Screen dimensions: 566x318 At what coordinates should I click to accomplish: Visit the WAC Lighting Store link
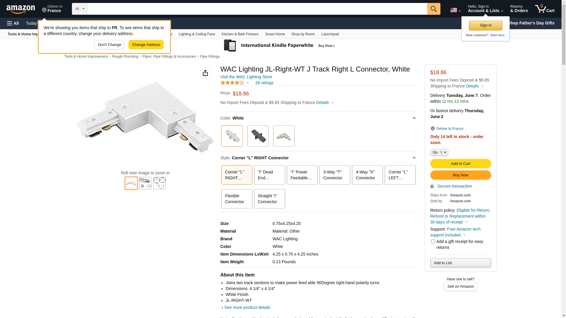click(246, 77)
